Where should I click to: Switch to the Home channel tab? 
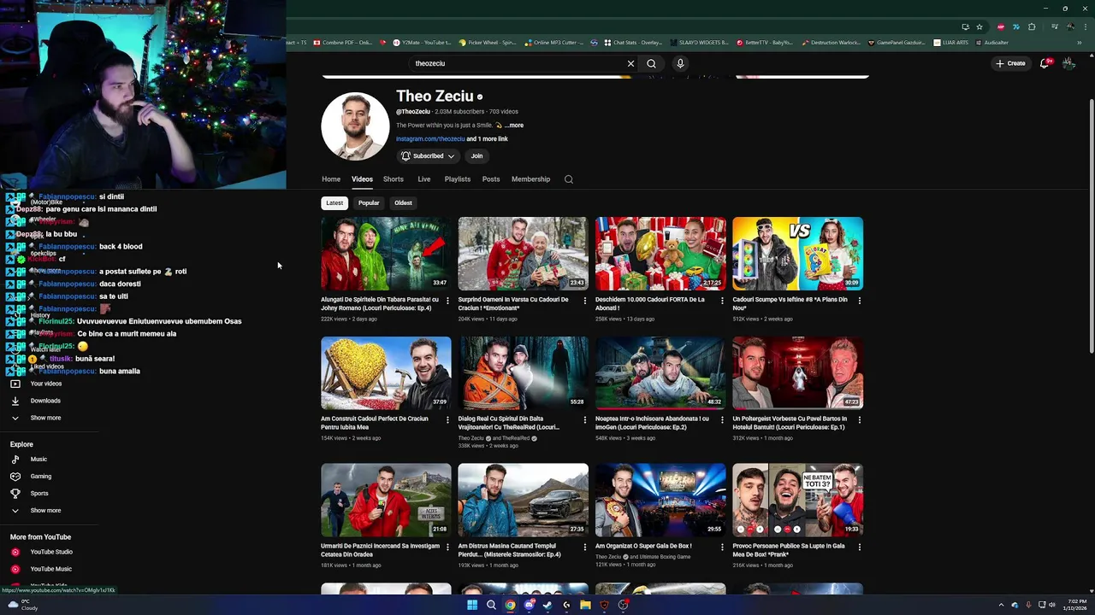331,179
